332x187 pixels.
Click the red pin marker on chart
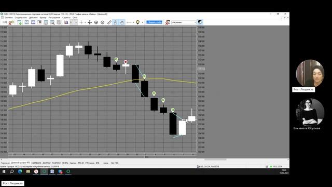click(x=126, y=62)
